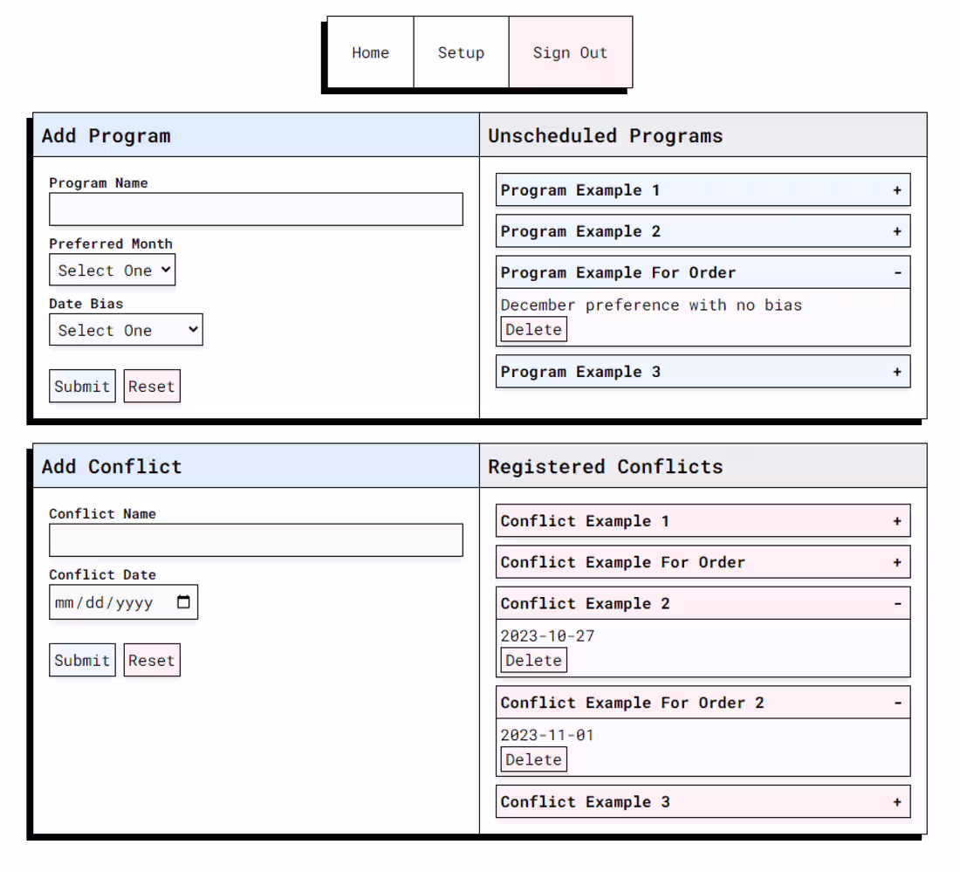Reset the Add Conflict form
This screenshot has height=872, width=960.
click(152, 660)
